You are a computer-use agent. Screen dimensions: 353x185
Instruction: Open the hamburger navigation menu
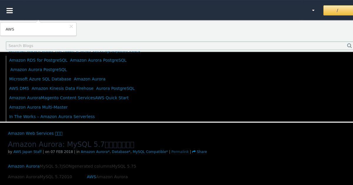coord(10,11)
